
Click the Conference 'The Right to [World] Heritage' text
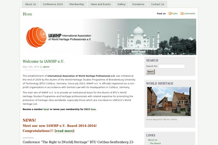78,142
